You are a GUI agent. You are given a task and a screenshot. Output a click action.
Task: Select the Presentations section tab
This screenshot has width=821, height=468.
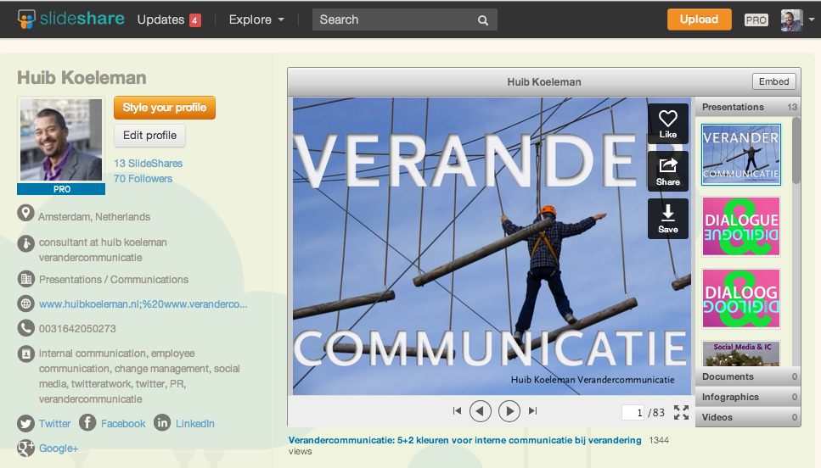(x=748, y=107)
